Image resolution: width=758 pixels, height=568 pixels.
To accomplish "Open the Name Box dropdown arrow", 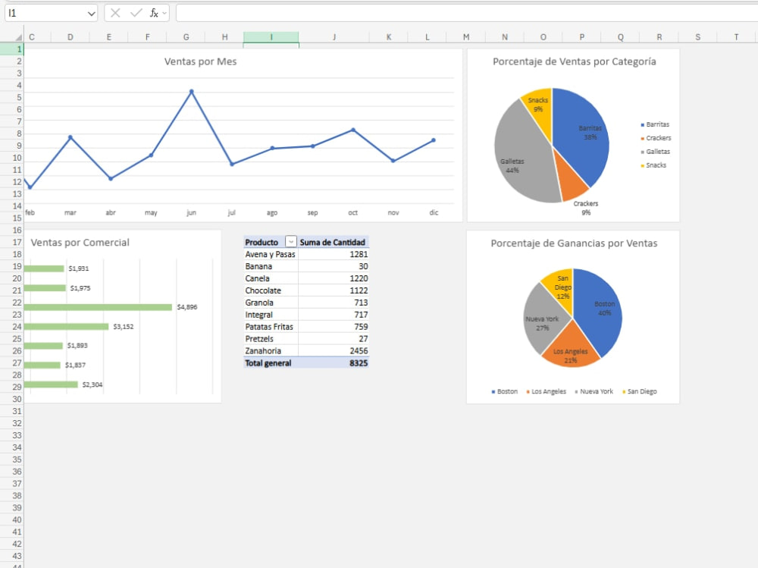I will [x=91, y=14].
